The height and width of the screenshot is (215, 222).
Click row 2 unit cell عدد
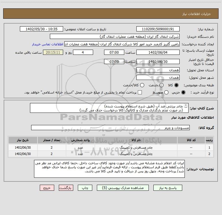coord(80,154)
